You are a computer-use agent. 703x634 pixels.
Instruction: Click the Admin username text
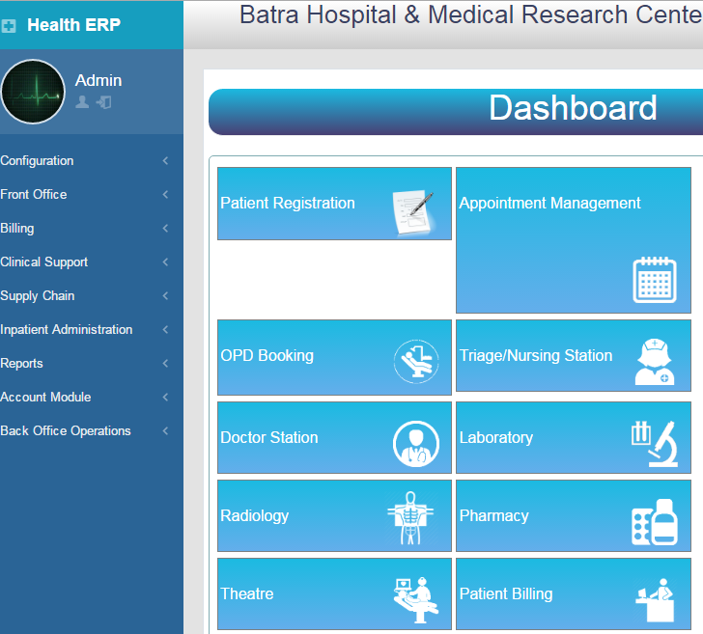98,81
